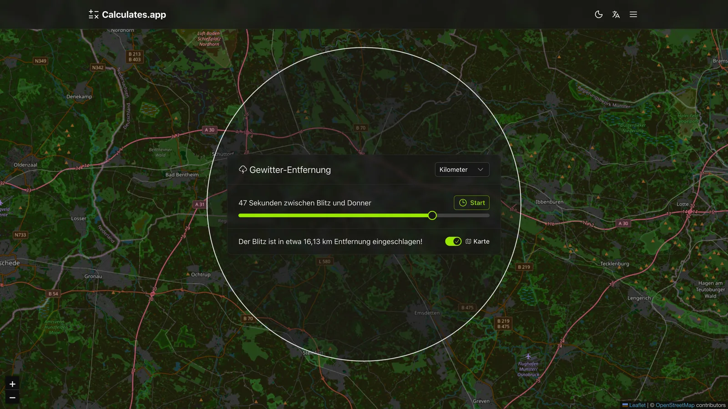This screenshot has width=728, height=409.
Task: Click the Tecklenburg map label
Action: 614,264
